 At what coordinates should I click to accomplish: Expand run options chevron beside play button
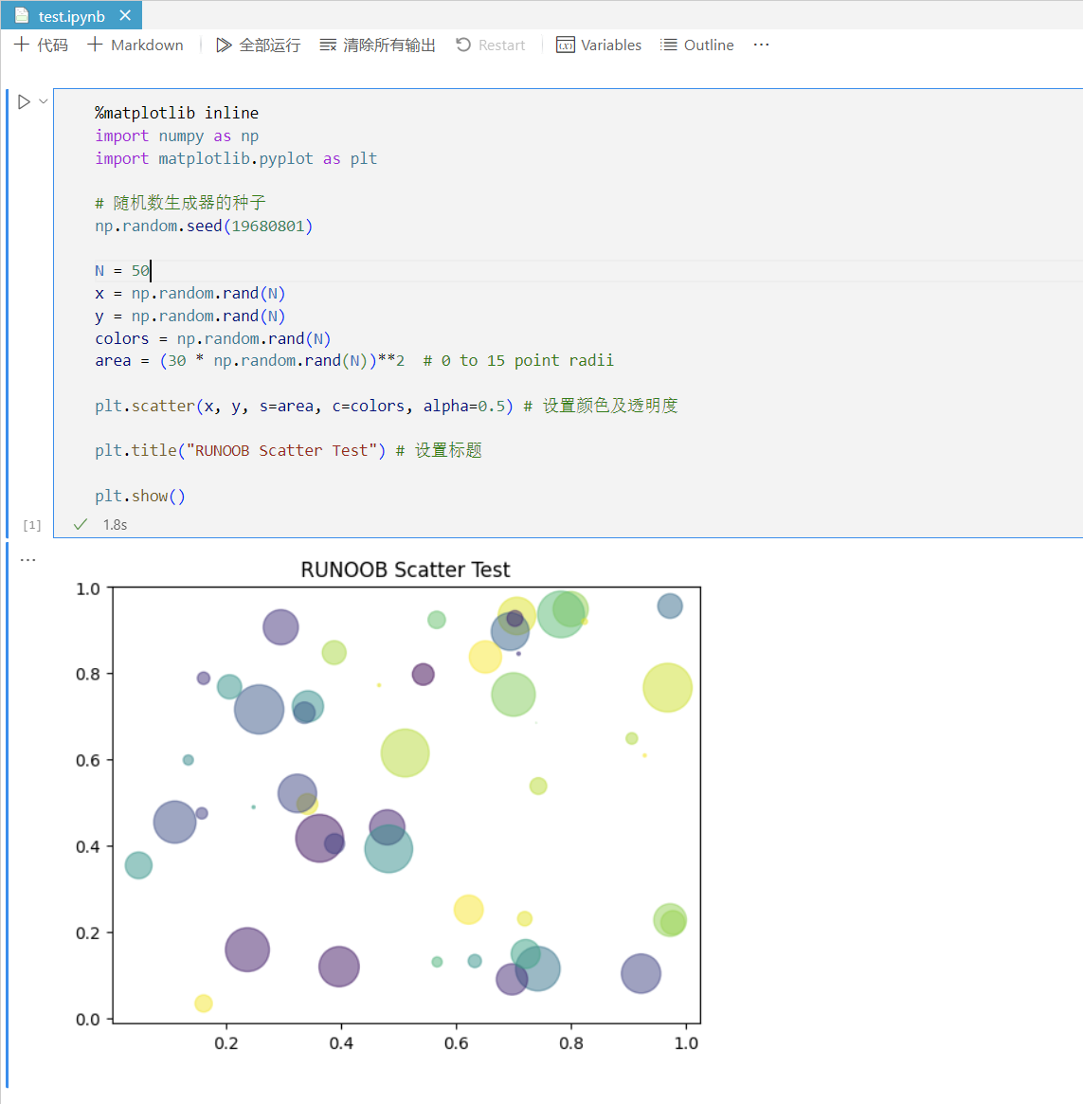pyautogui.click(x=44, y=101)
